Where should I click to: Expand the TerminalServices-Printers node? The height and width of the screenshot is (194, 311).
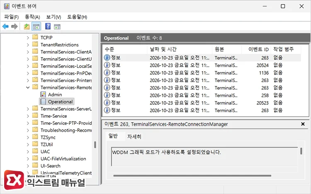pos(28,80)
